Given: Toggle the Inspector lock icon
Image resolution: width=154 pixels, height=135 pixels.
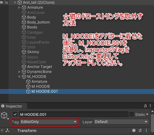Looking at the screenshot, I should [145, 106].
